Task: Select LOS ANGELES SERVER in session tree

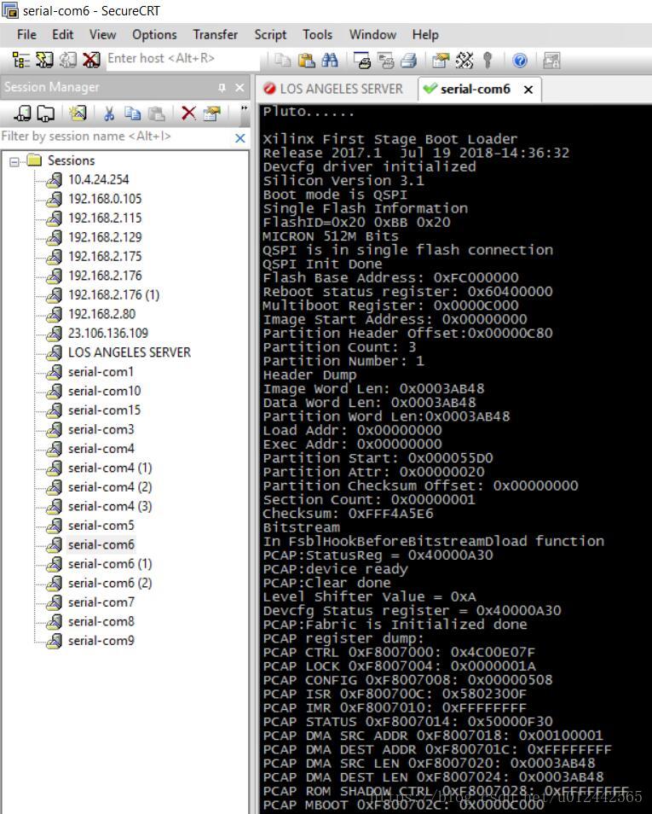Action: pos(130,353)
